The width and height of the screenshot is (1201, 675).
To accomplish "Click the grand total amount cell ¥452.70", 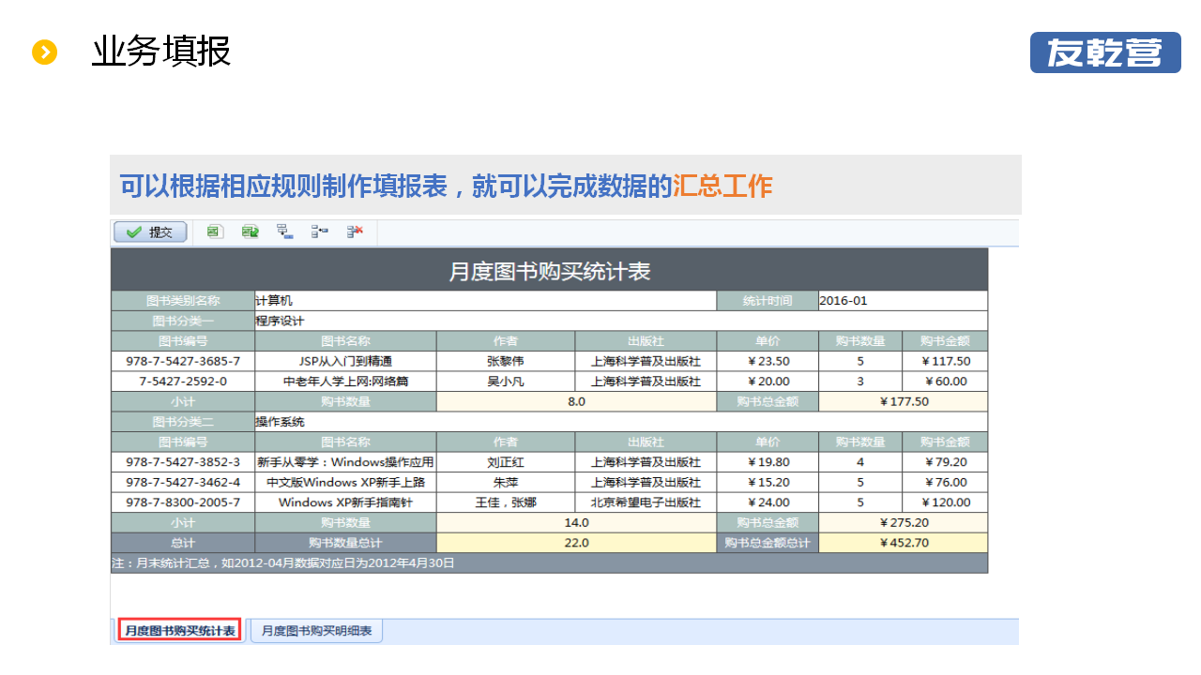I will pos(903,543).
